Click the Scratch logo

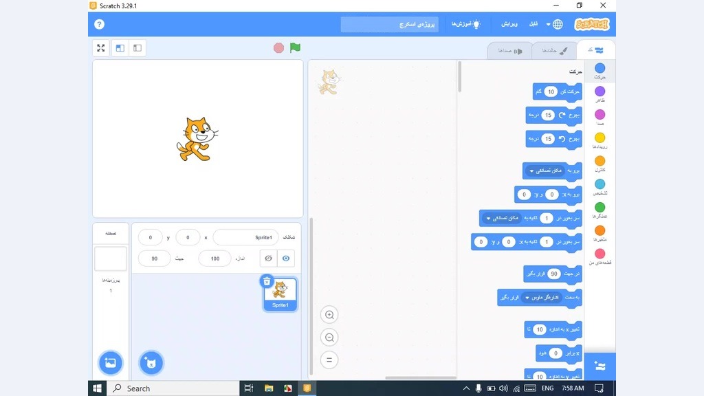tap(592, 24)
